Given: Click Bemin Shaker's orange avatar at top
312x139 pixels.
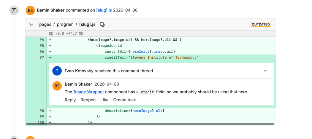Looking at the screenshot, I should (x=30, y=10).
